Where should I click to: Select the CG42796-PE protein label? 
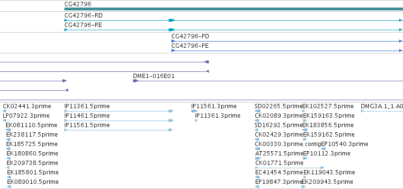(190, 46)
